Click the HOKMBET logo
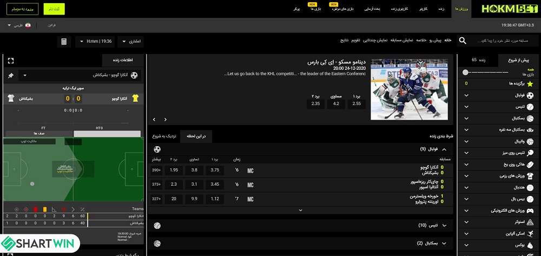The image size is (541, 256). [x=510, y=9]
